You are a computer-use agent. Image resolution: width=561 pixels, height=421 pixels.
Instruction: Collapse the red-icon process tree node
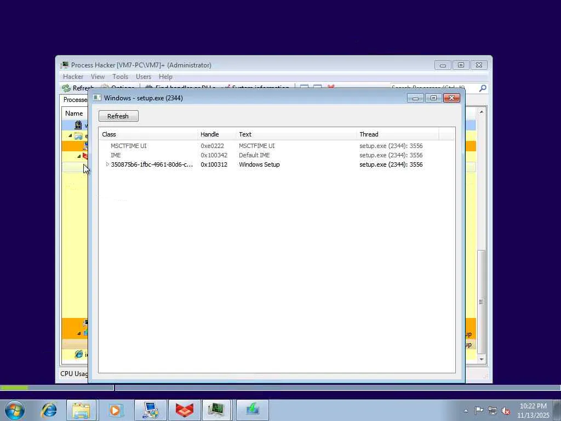[79, 156]
